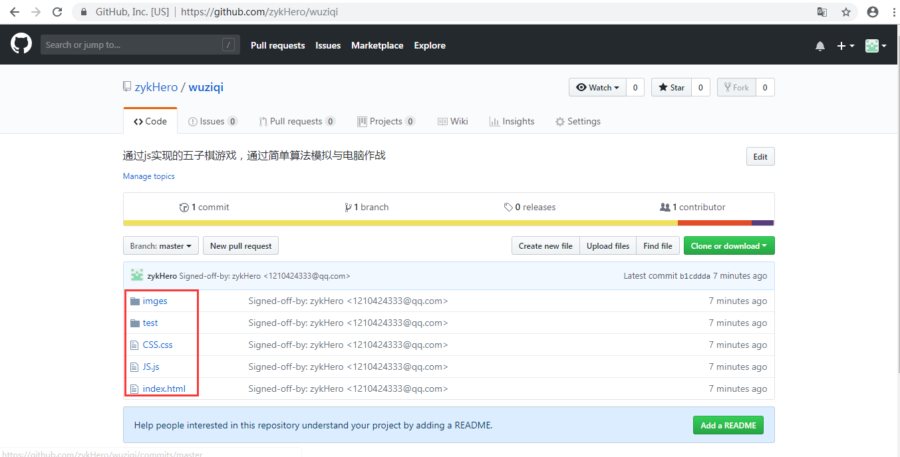
Task: Open the notifications bell
Action: [820, 45]
